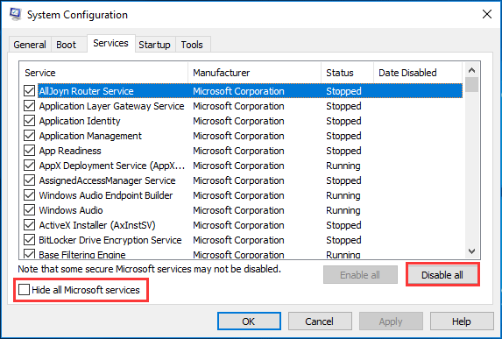Viewport: 502px width, 339px height.
Task: Toggle Windows Audio Endpoint Builder checkbox
Action: point(29,195)
